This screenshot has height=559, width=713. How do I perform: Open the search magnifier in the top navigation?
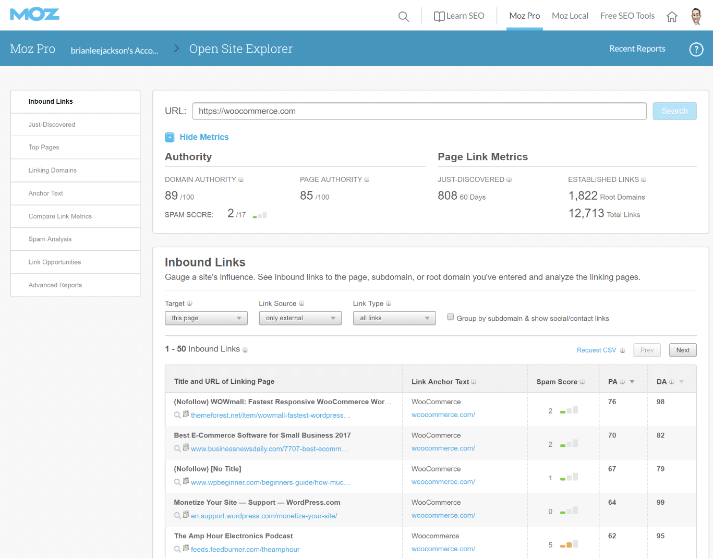[403, 16]
